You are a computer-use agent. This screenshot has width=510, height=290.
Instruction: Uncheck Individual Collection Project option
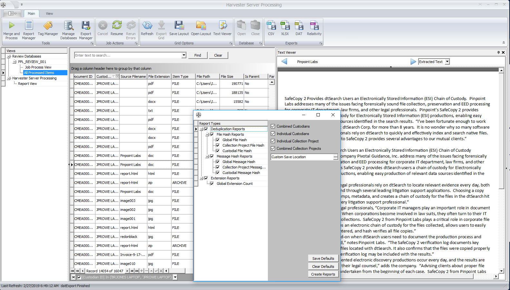click(x=273, y=141)
